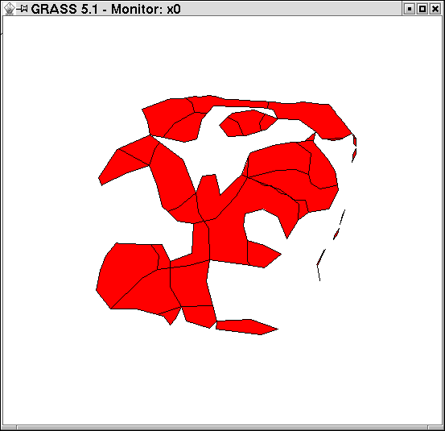The height and width of the screenshot is (431, 445).
Task: Click the GRASS 5.1 - Monitor: x0 title
Action: click(106, 9)
